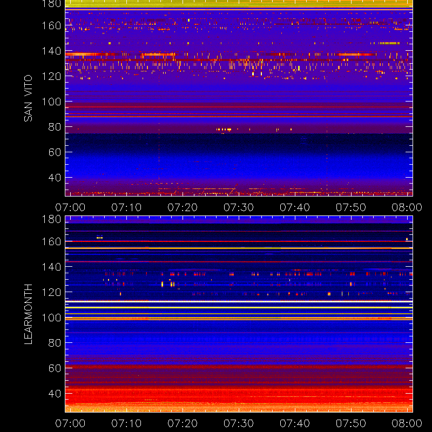This screenshot has width=432, height=432.
Task: Pick the 07:20 time label below SAN VITO plot
Action: [183, 207]
